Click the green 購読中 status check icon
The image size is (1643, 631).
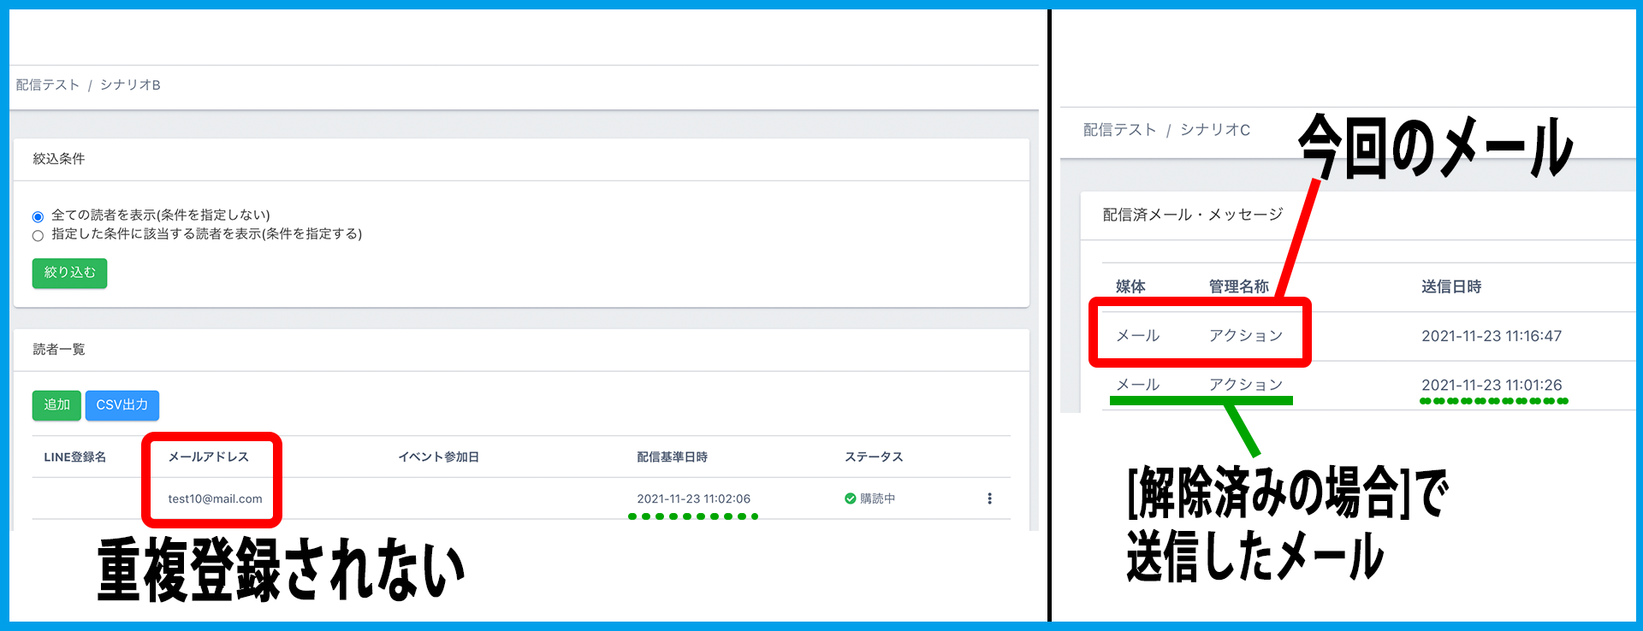(x=850, y=498)
